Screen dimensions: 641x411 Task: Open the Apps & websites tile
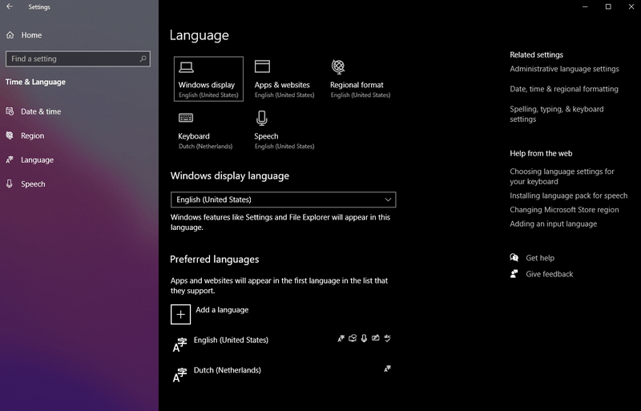pyautogui.click(x=284, y=79)
